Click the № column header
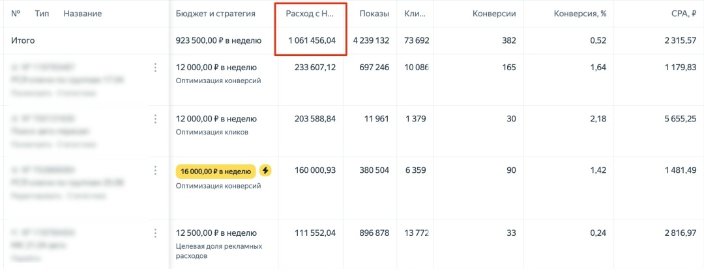 pyautogui.click(x=16, y=14)
